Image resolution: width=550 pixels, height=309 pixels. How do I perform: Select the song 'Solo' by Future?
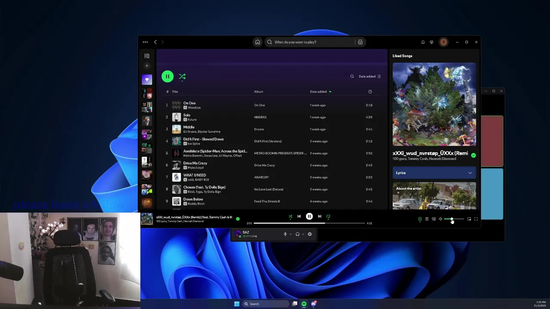[x=187, y=115]
